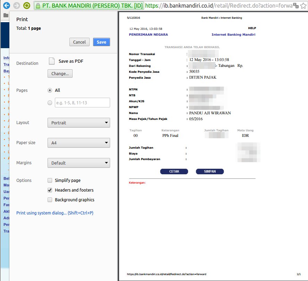Reload the page with the green refresh icon
308x281 pixels.
(x=27, y=6)
